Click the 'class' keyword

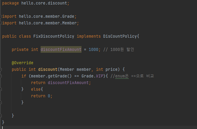point(25,36)
